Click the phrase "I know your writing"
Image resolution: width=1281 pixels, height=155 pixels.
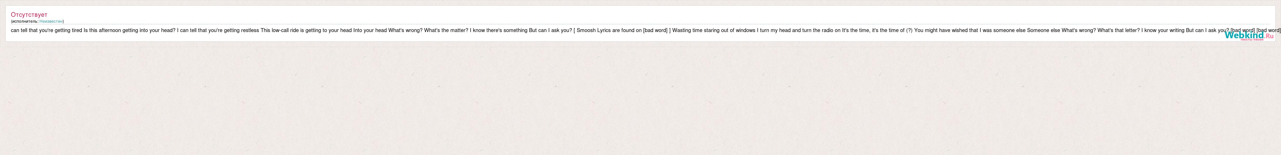1163,30
